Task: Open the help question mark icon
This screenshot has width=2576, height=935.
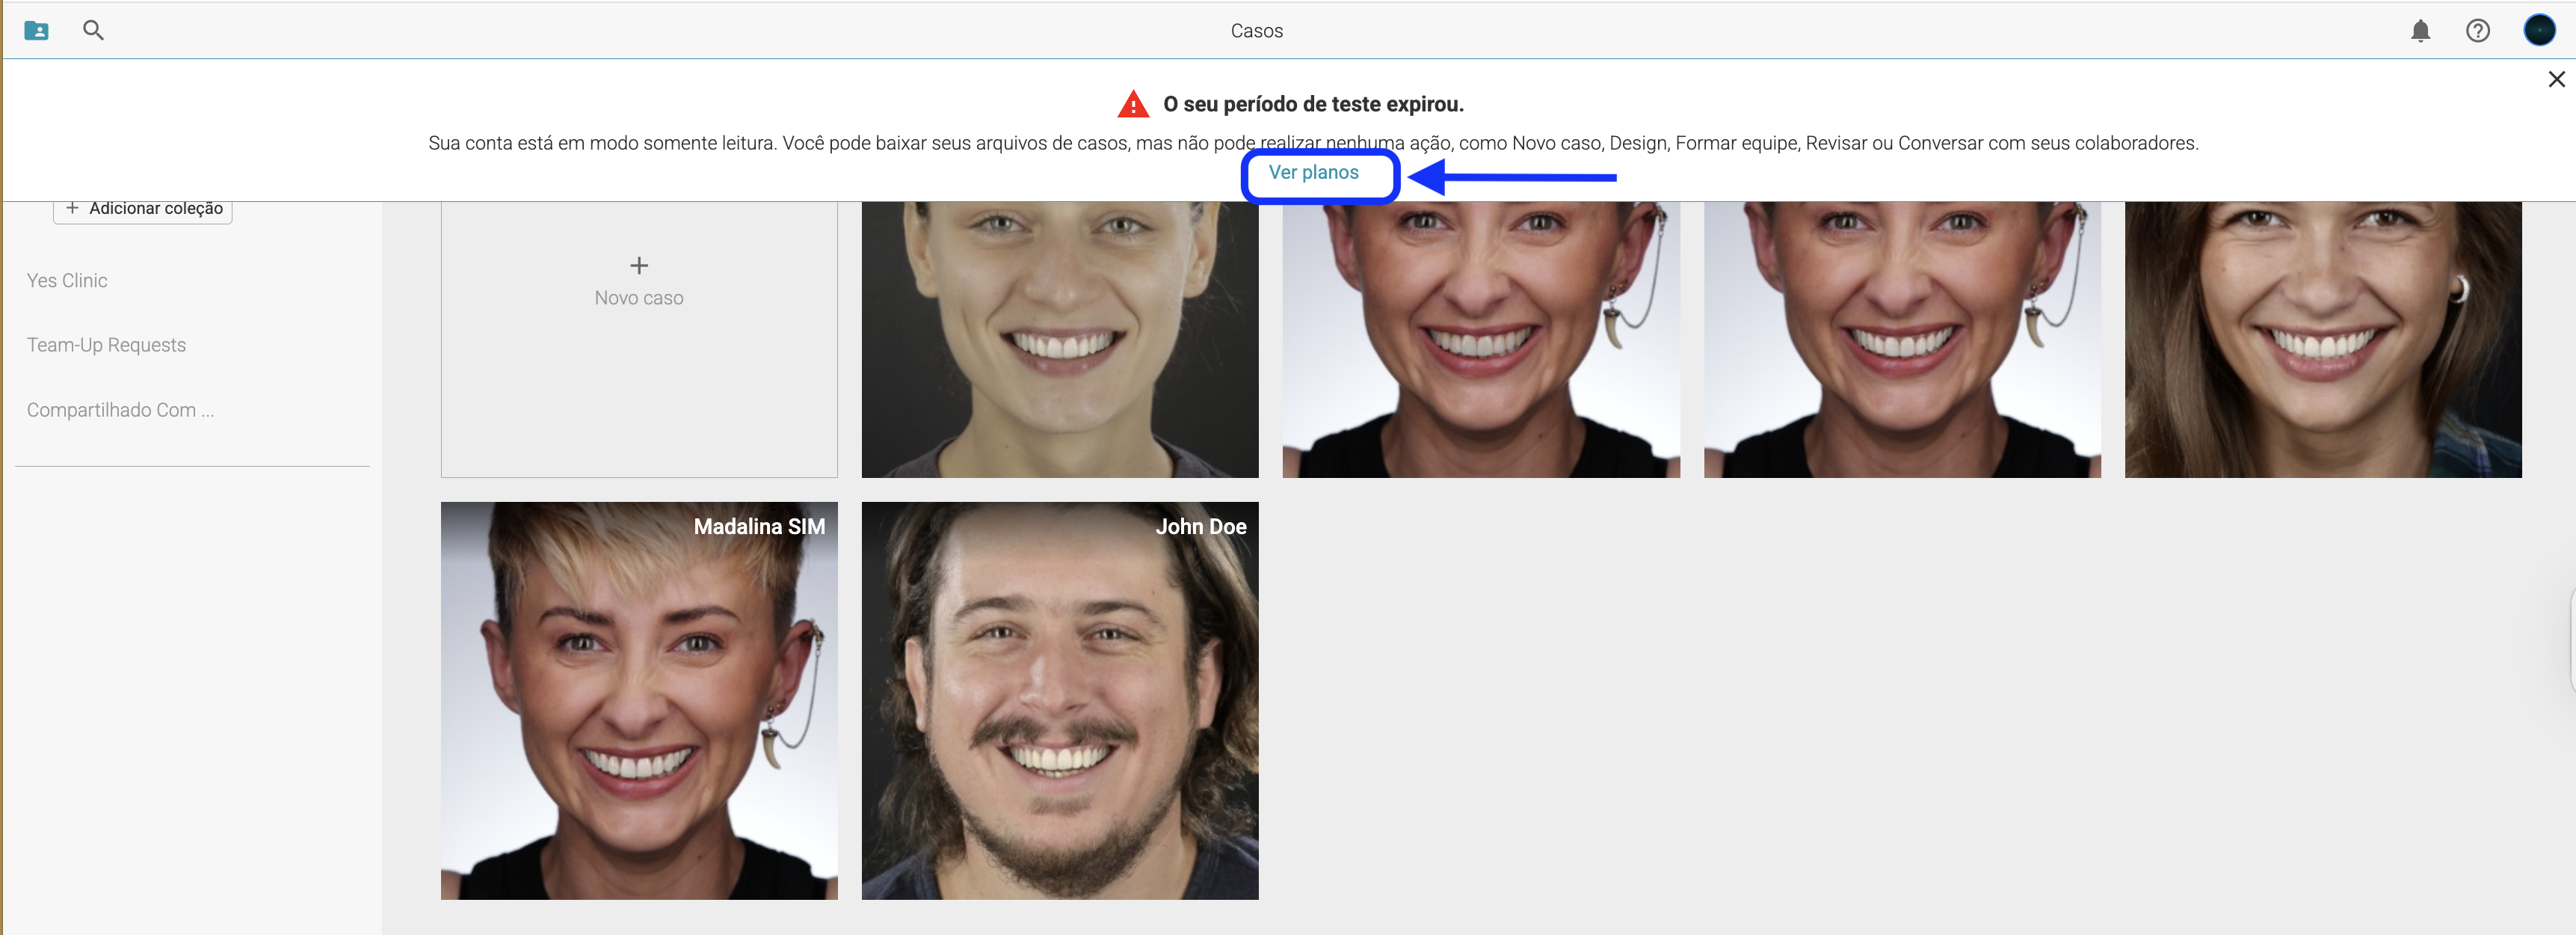Action: pos(2477,31)
